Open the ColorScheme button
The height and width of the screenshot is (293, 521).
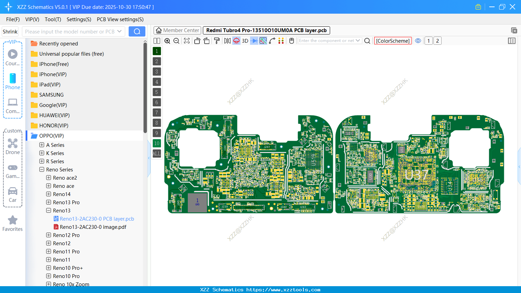pos(393,41)
